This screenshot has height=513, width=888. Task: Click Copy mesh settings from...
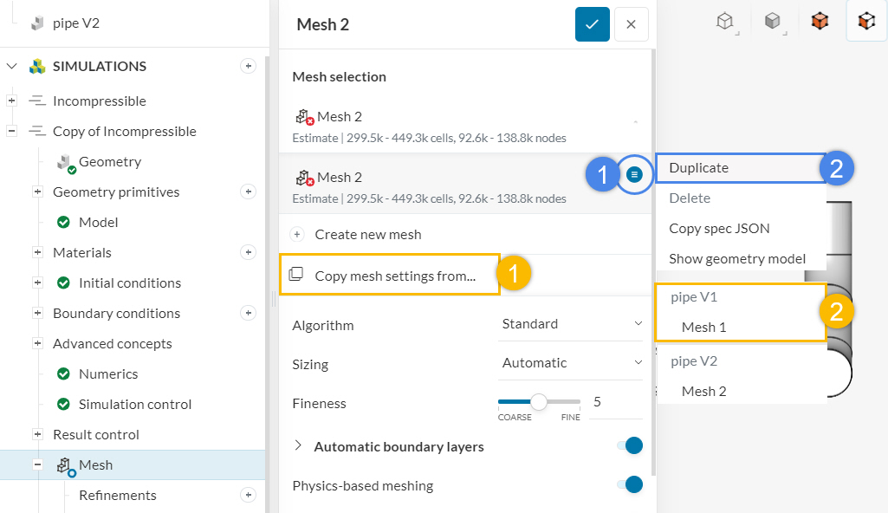coord(394,276)
